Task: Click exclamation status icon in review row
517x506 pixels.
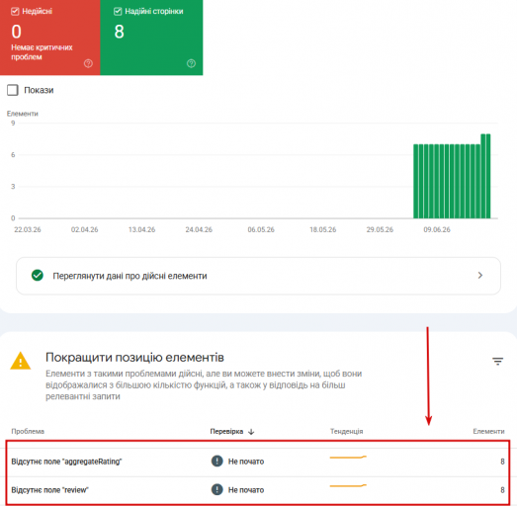Action: click(216, 489)
